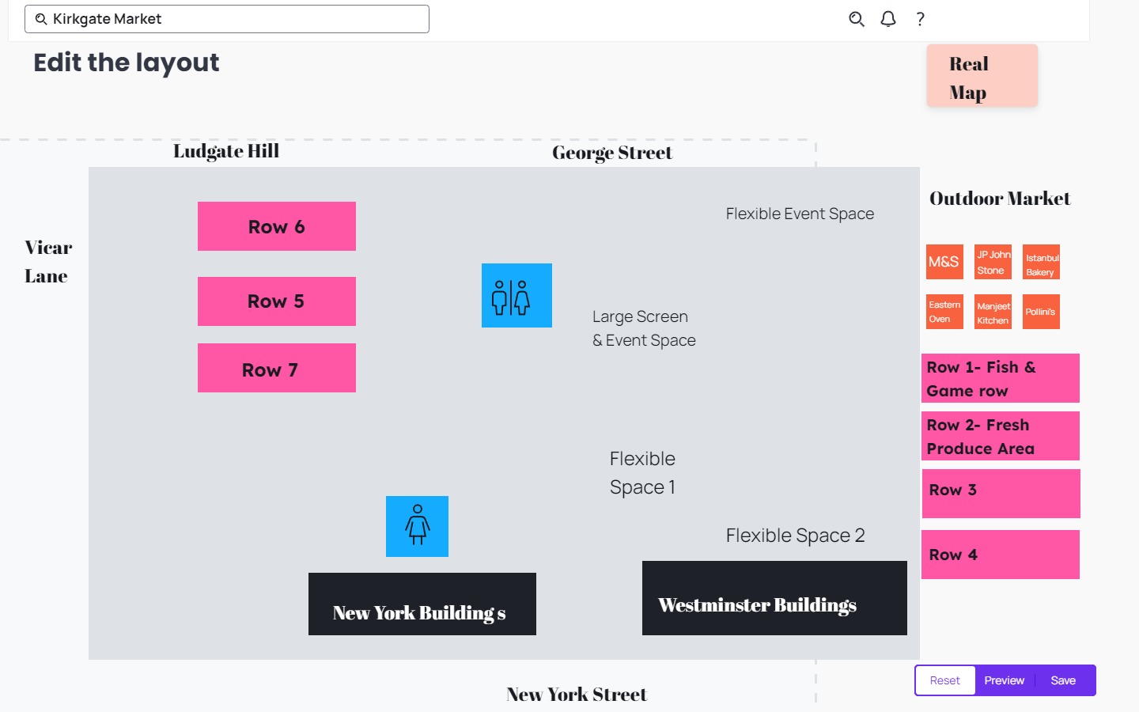This screenshot has width=1139, height=712.
Task: Select the Row 6 block
Action: click(277, 226)
